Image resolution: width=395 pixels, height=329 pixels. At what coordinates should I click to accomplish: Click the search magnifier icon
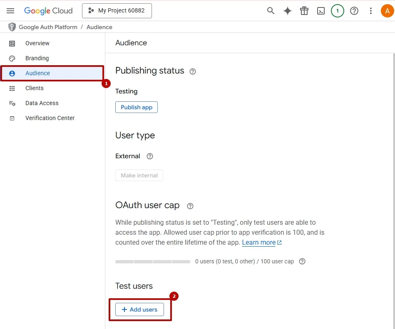271,11
